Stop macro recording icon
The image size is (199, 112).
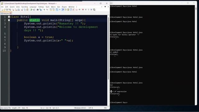click(x=86, y=10)
